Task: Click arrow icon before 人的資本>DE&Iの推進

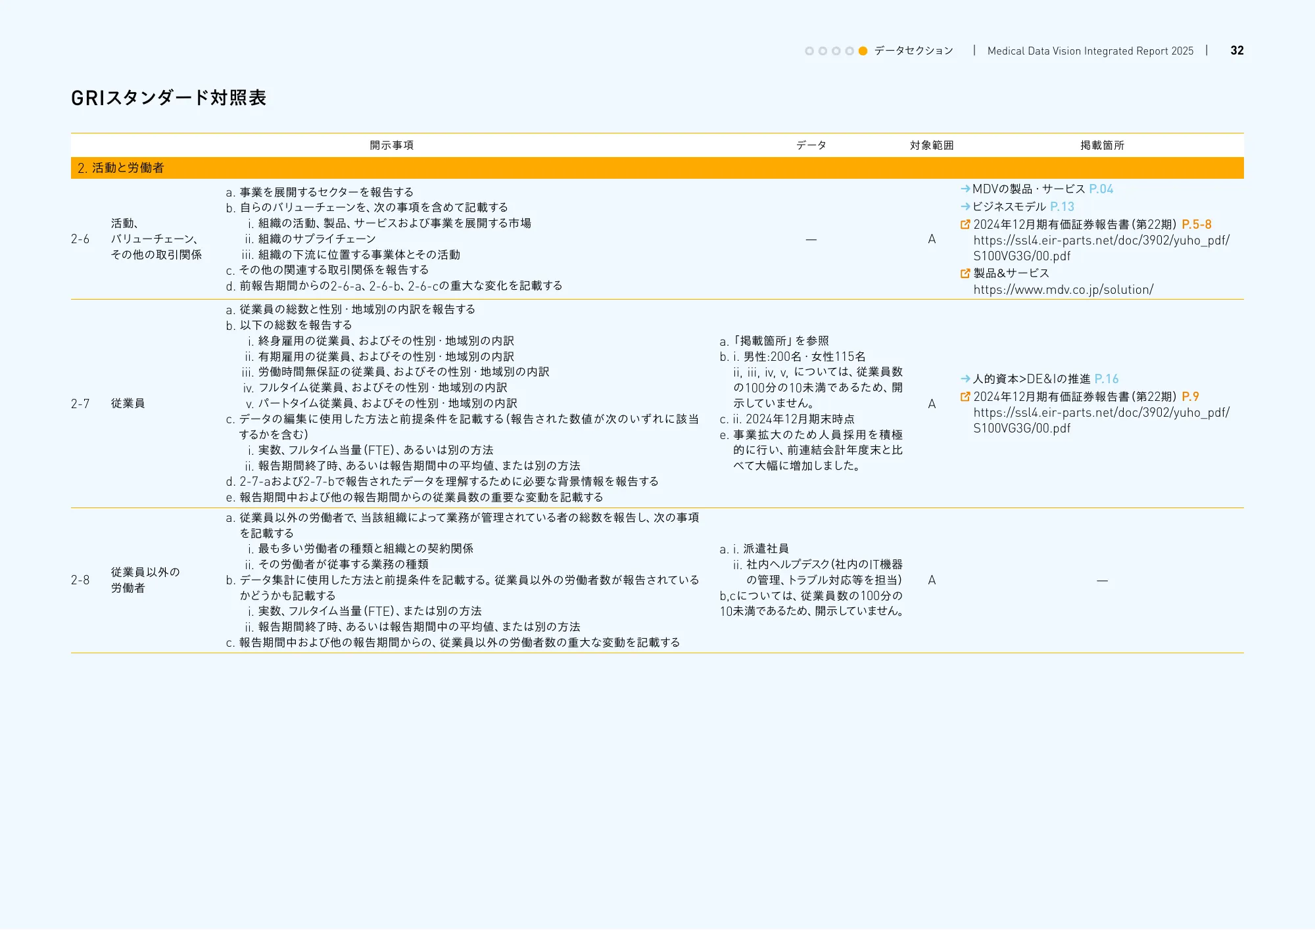Action: tap(965, 379)
